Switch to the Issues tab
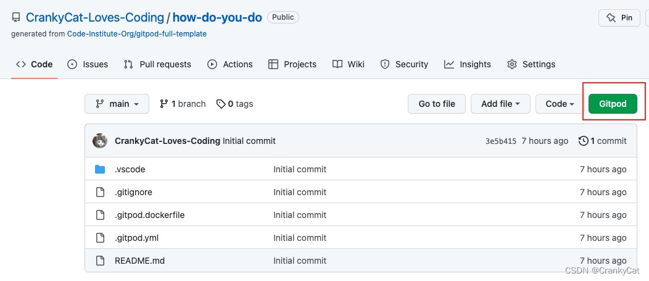This screenshot has width=649, height=281. (x=88, y=64)
